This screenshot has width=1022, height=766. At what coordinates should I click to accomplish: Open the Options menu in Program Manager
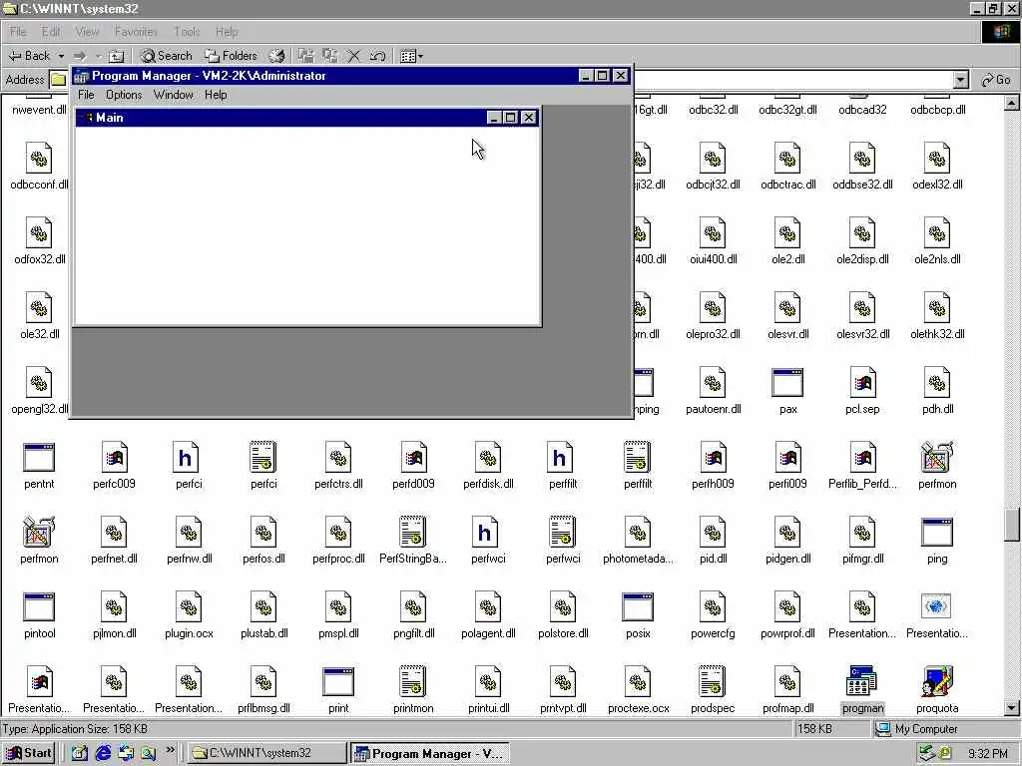124,95
